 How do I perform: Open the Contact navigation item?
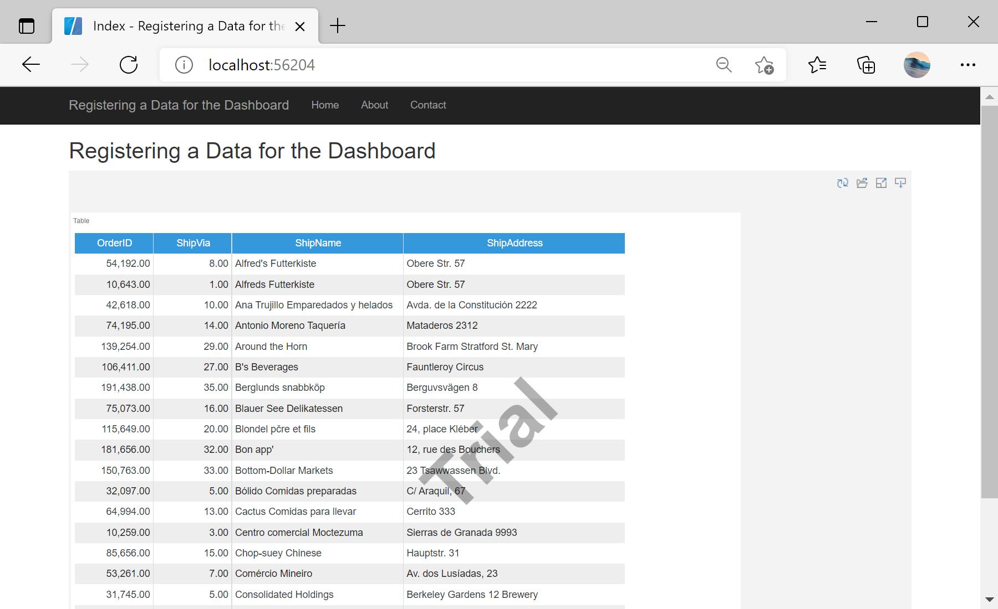(x=427, y=105)
